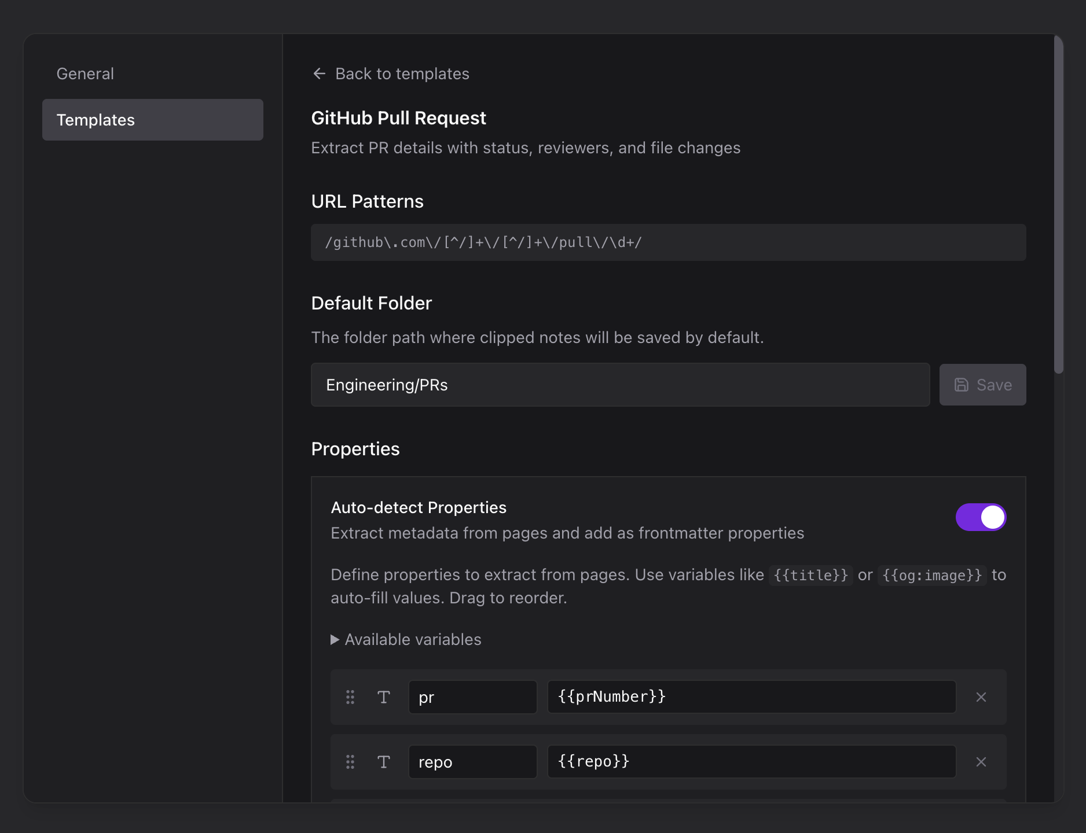The width and height of the screenshot is (1086, 833).
Task: Grab drag handle of repo property
Action: 350,762
